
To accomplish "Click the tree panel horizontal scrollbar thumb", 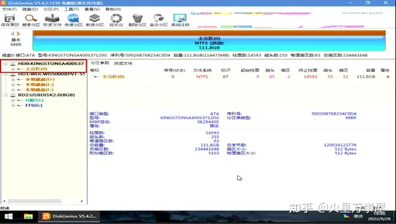I will coord(35,201).
